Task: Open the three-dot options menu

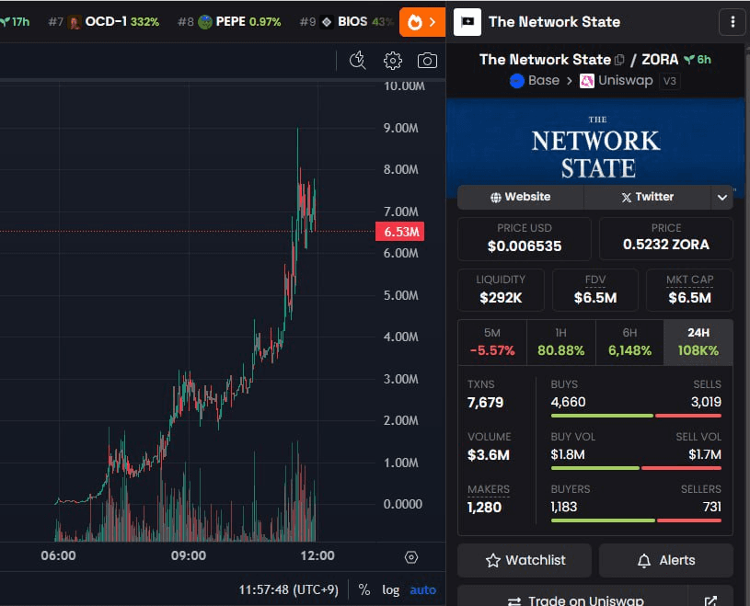Action: point(733,22)
